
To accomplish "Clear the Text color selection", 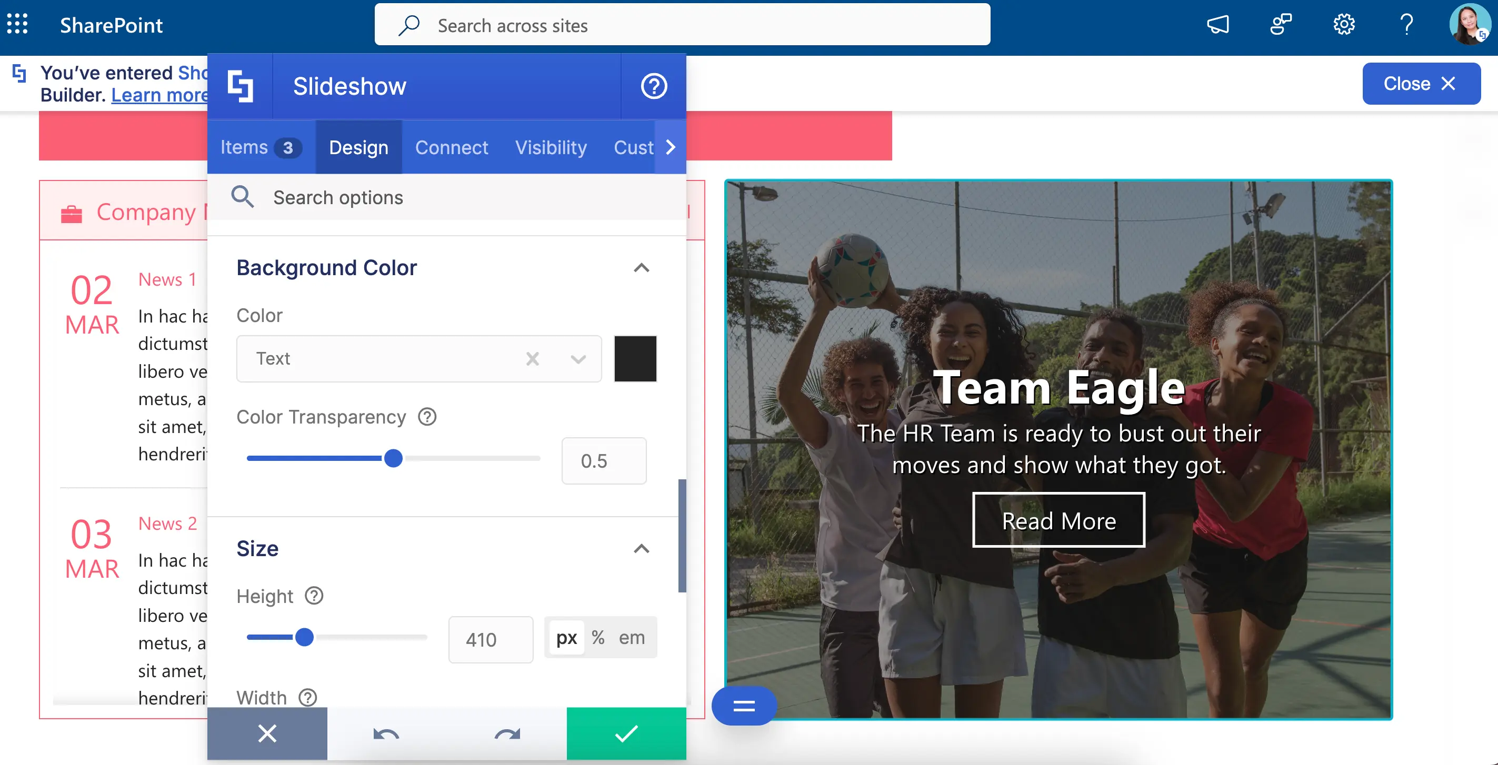I will tap(533, 359).
